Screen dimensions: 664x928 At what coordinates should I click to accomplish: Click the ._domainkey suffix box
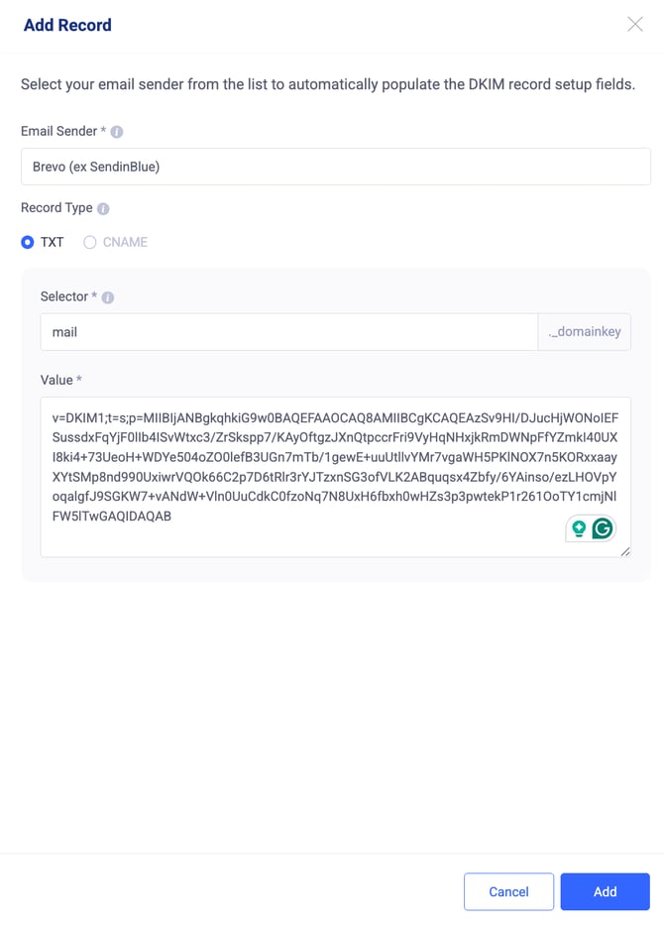click(x=584, y=332)
